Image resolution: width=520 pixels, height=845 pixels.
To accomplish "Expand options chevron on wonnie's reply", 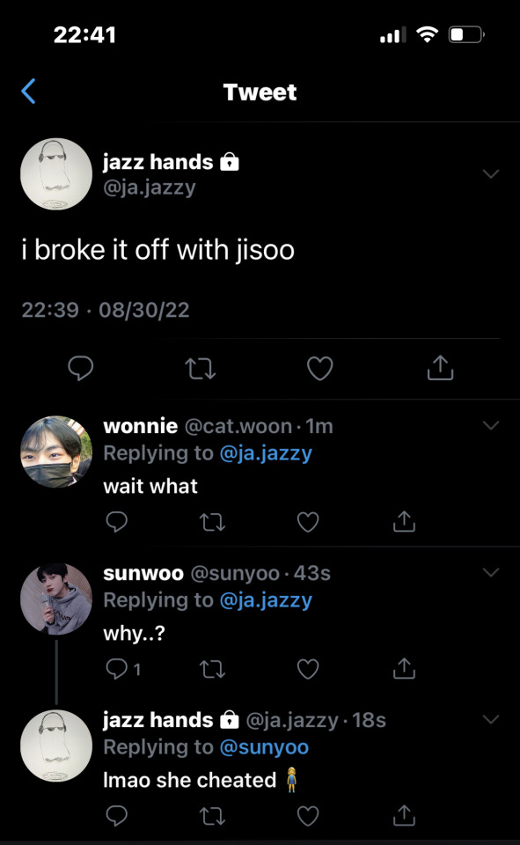I will pyautogui.click(x=491, y=425).
